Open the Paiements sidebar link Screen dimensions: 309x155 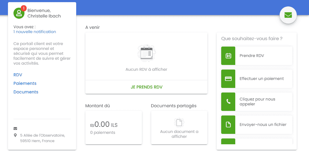[25, 83]
